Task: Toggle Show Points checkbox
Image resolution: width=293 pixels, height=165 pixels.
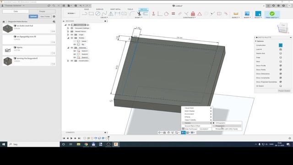Action: click(x=281, y=70)
